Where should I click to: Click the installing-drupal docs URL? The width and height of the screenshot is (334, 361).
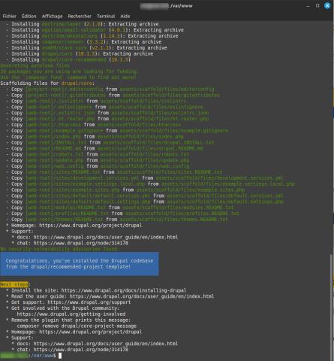[124, 290]
